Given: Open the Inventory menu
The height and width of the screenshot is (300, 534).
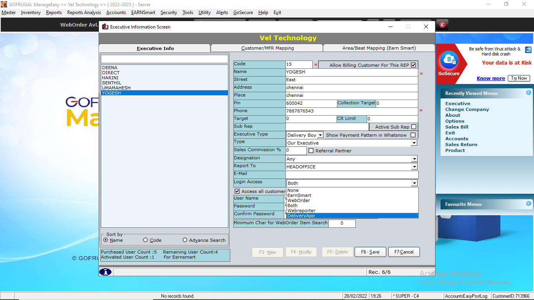Looking at the screenshot, I should (x=31, y=12).
